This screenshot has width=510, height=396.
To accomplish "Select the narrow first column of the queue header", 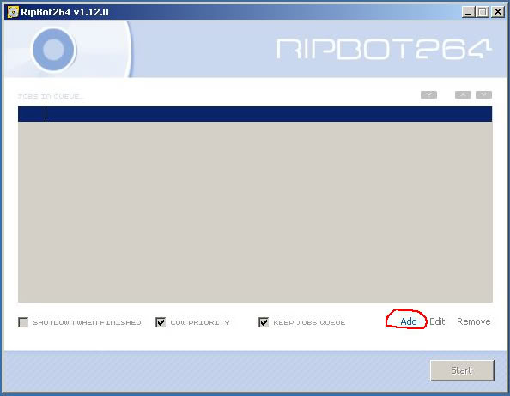I will coord(32,114).
